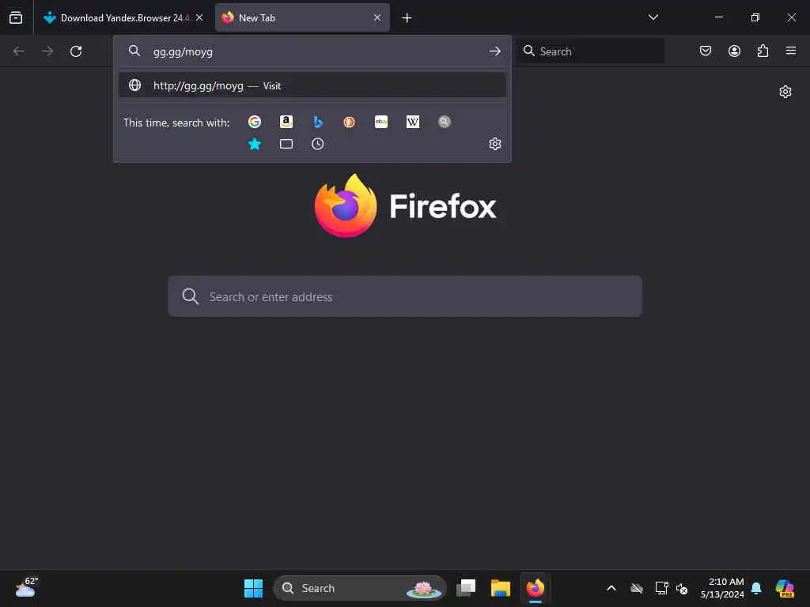Click the Firefox logo on page

(x=406, y=206)
